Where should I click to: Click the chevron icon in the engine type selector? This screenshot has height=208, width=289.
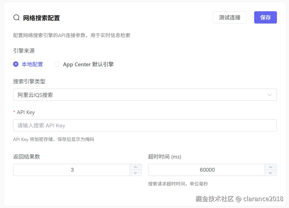coord(270,95)
